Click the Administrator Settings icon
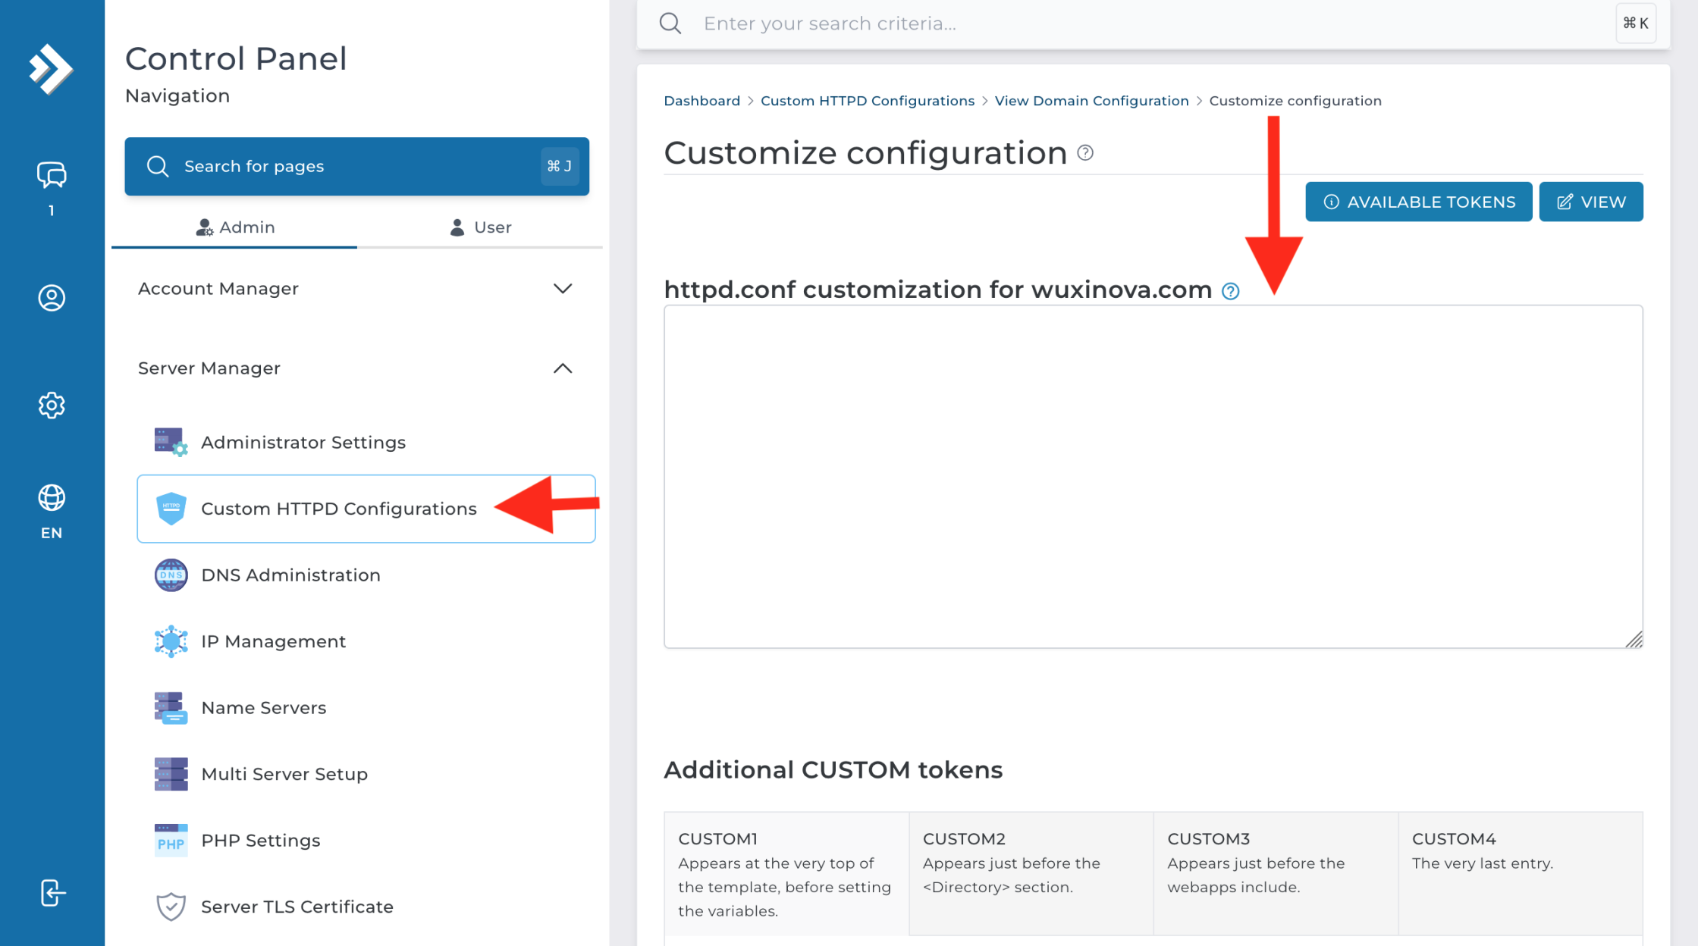This screenshot has height=946, width=1698. [x=171, y=442]
